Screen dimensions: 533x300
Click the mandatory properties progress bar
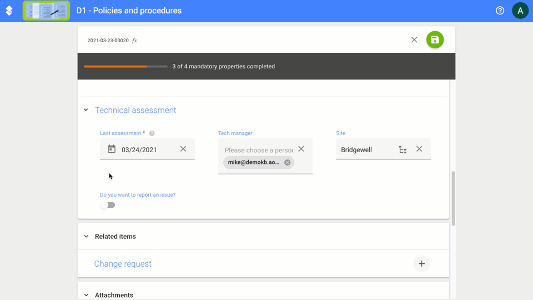click(x=126, y=66)
